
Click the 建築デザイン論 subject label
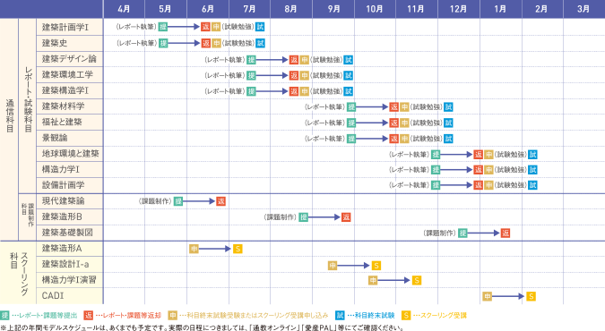[x=69, y=59]
